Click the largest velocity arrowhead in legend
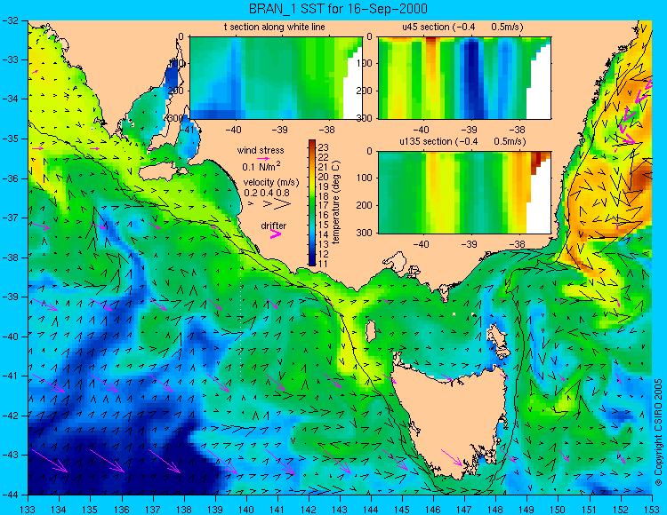 (x=283, y=204)
